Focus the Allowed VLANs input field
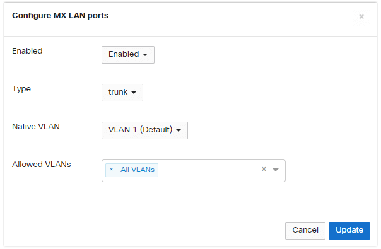The height and width of the screenshot is (249, 381). (x=209, y=171)
